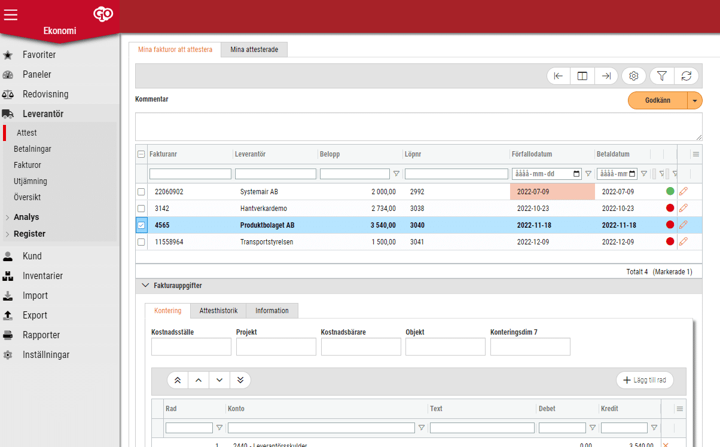The width and height of the screenshot is (720, 447).
Task: Select checkbox for invoice 22060902
Action: pos(141,192)
